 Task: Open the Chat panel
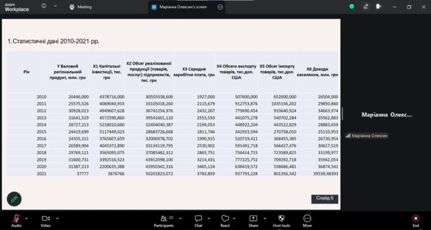click(198, 220)
